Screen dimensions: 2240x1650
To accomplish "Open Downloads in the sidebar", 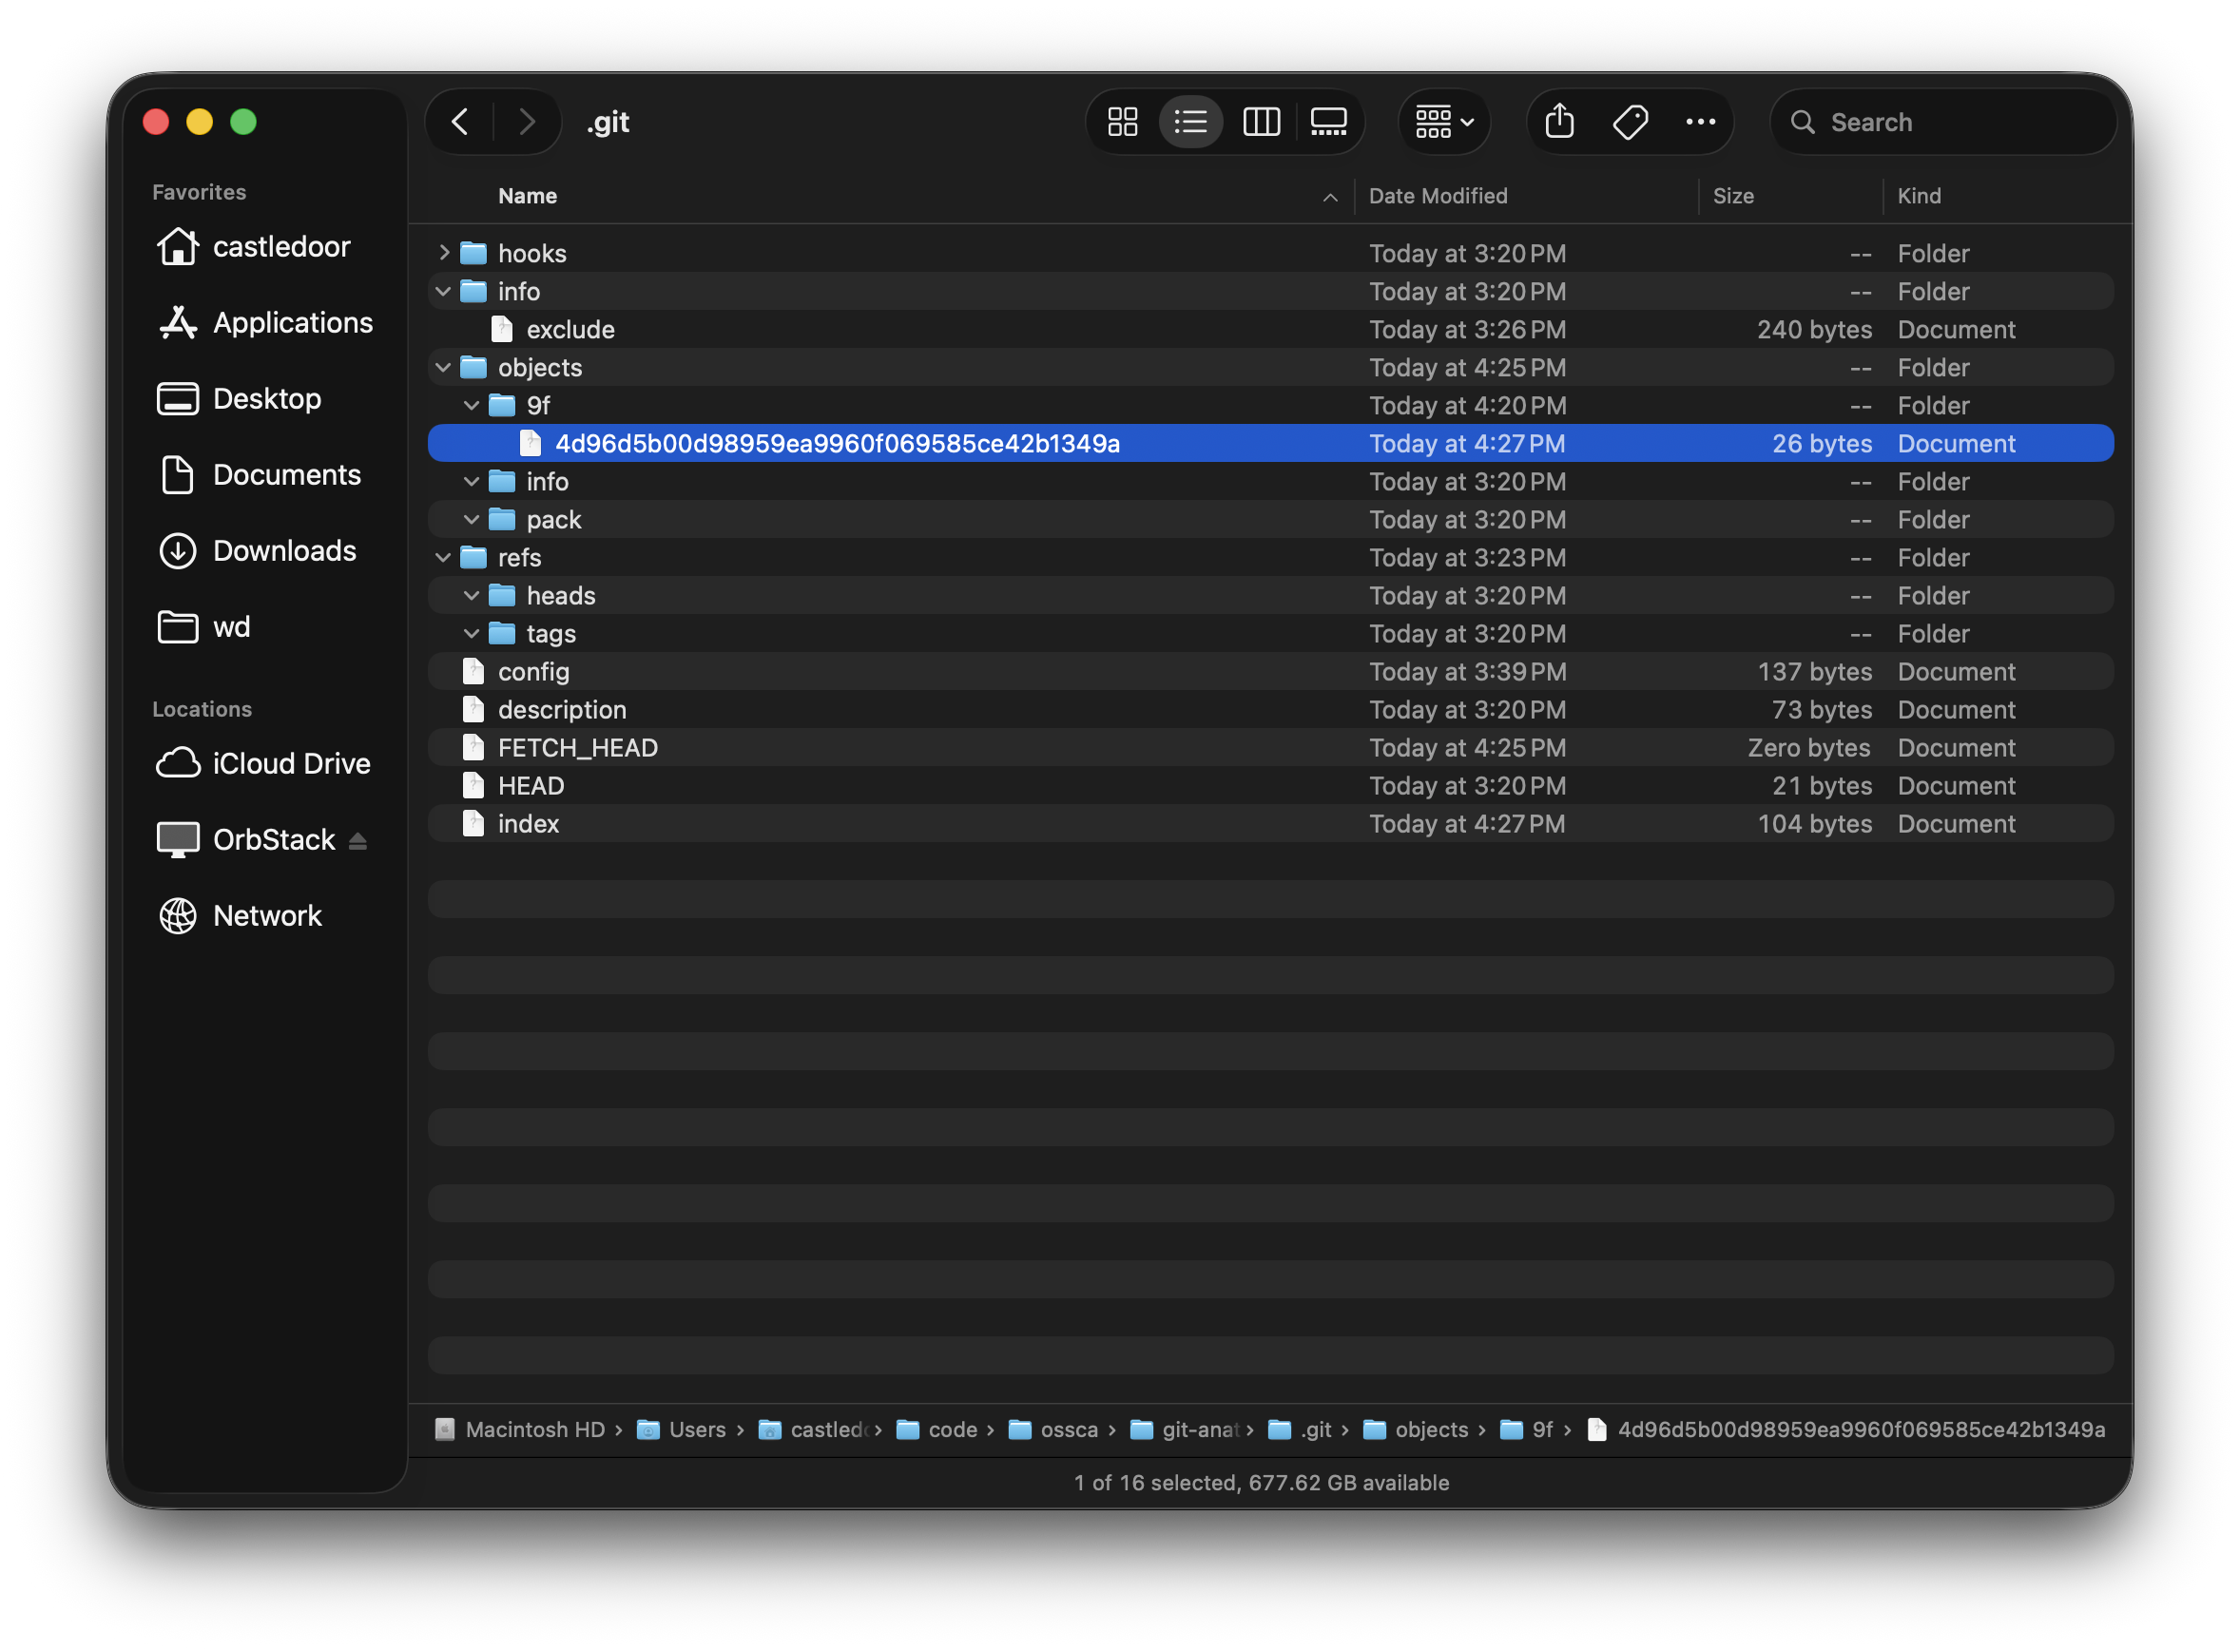I will pyautogui.click(x=283, y=550).
